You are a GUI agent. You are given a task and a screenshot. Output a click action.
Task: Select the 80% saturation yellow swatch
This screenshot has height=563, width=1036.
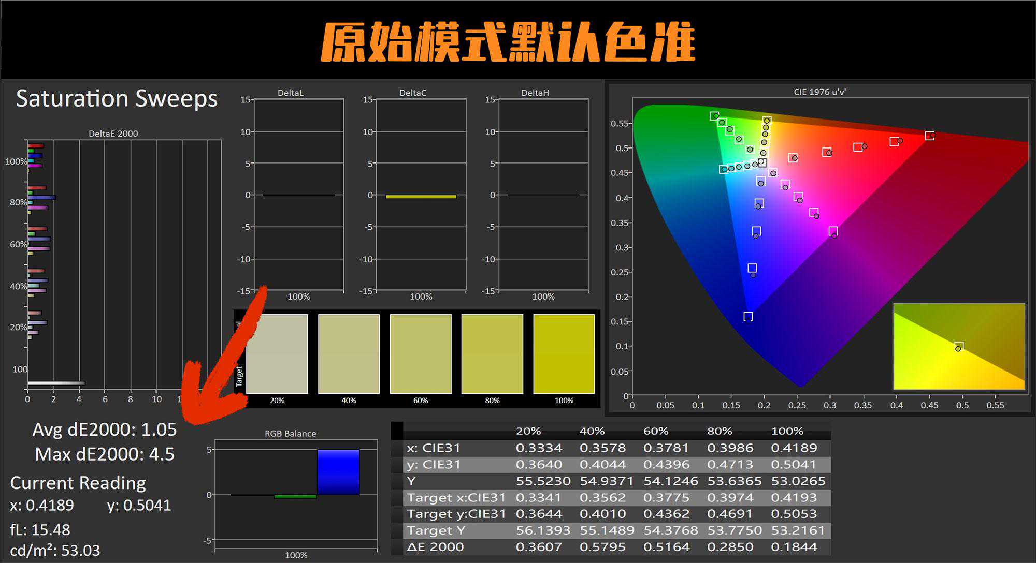click(x=492, y=354)
